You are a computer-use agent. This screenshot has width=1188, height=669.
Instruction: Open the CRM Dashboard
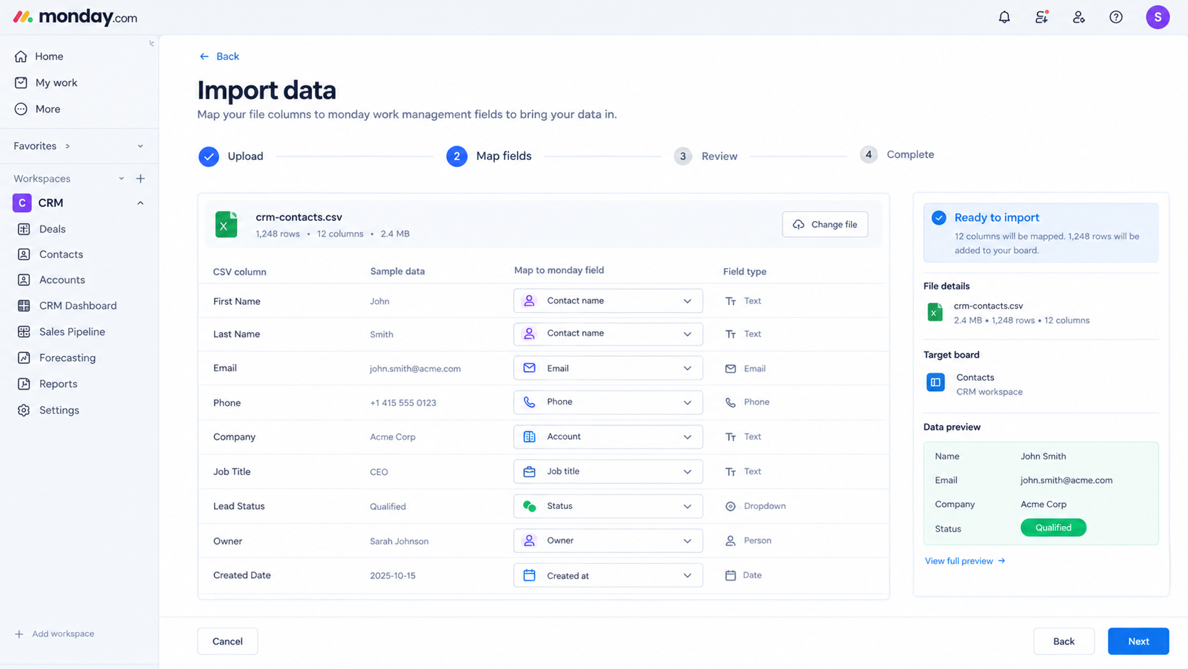point(77,306)
